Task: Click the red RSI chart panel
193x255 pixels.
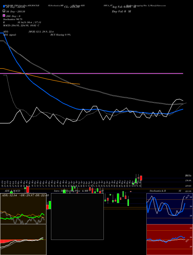Action: 169,240
